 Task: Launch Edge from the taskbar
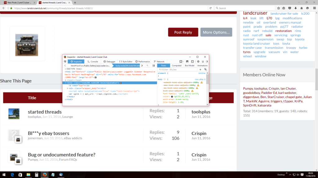12,175
